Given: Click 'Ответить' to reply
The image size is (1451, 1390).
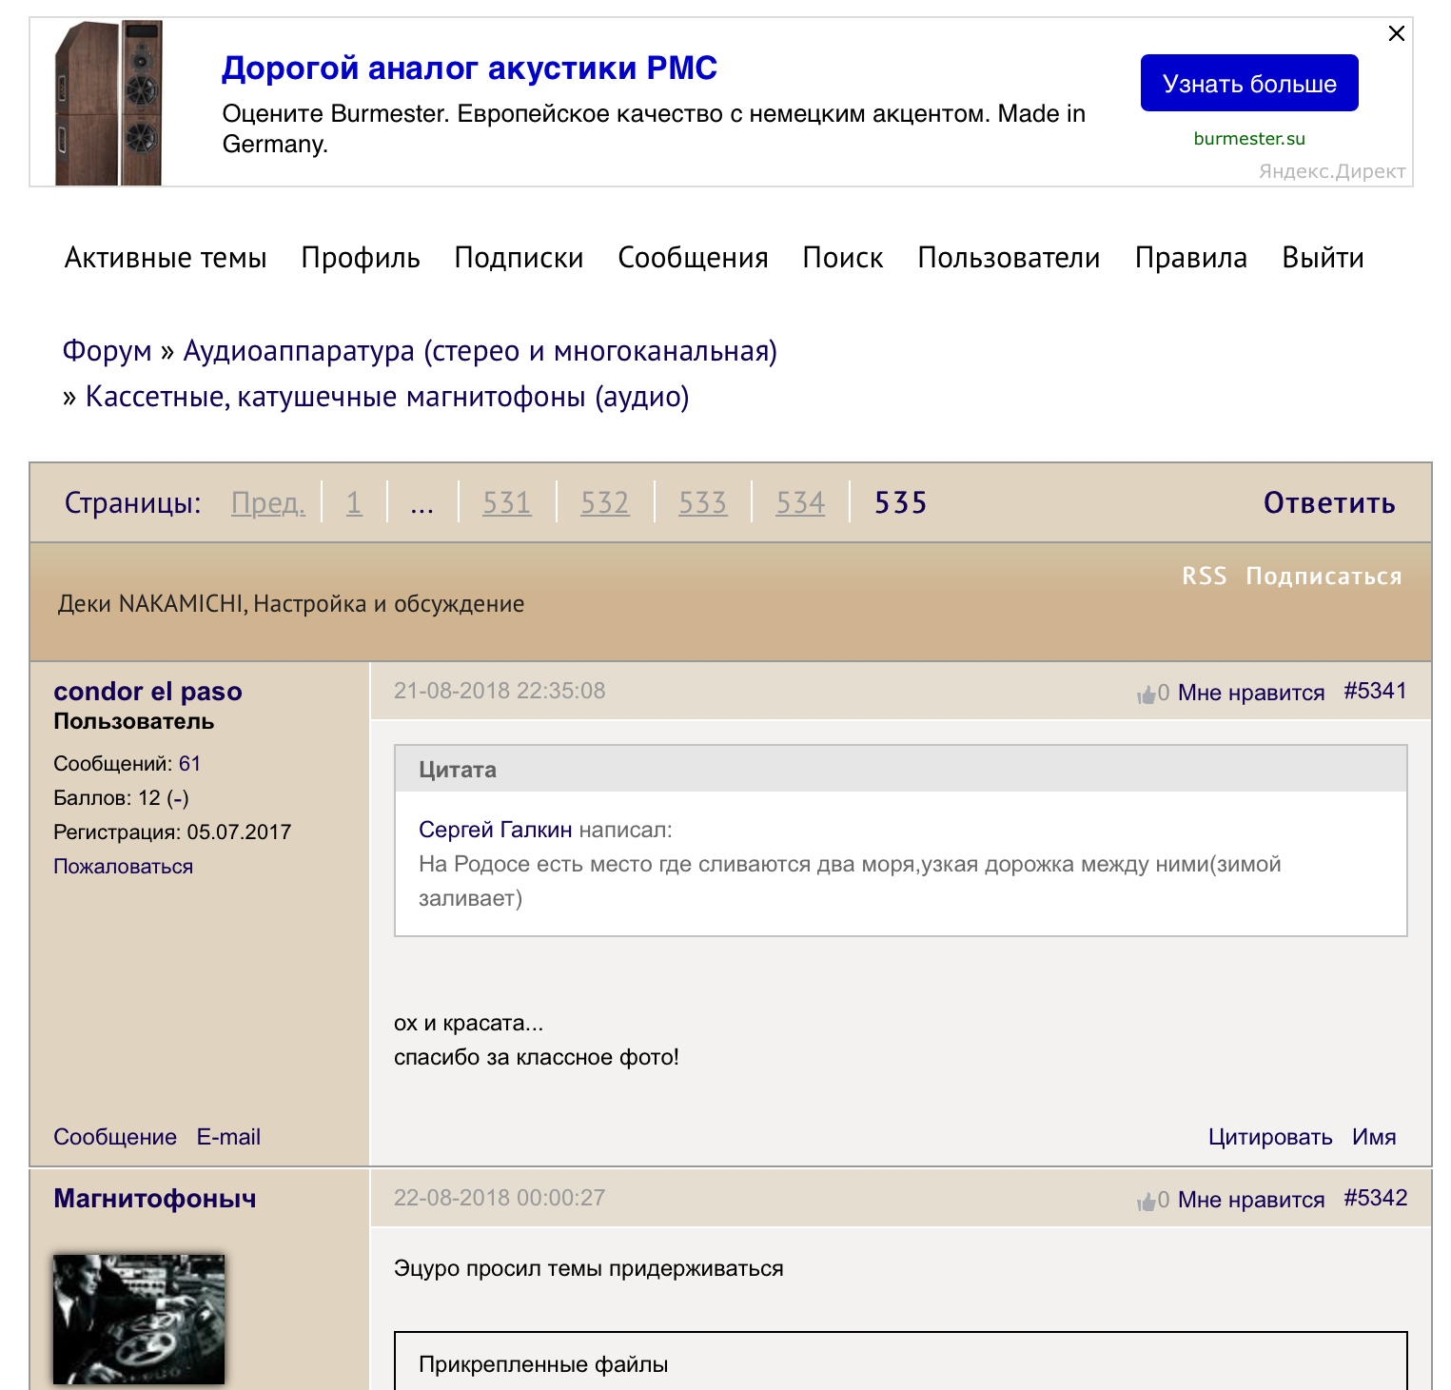Looking at the screenshot, I should [x=1328, y=502].
